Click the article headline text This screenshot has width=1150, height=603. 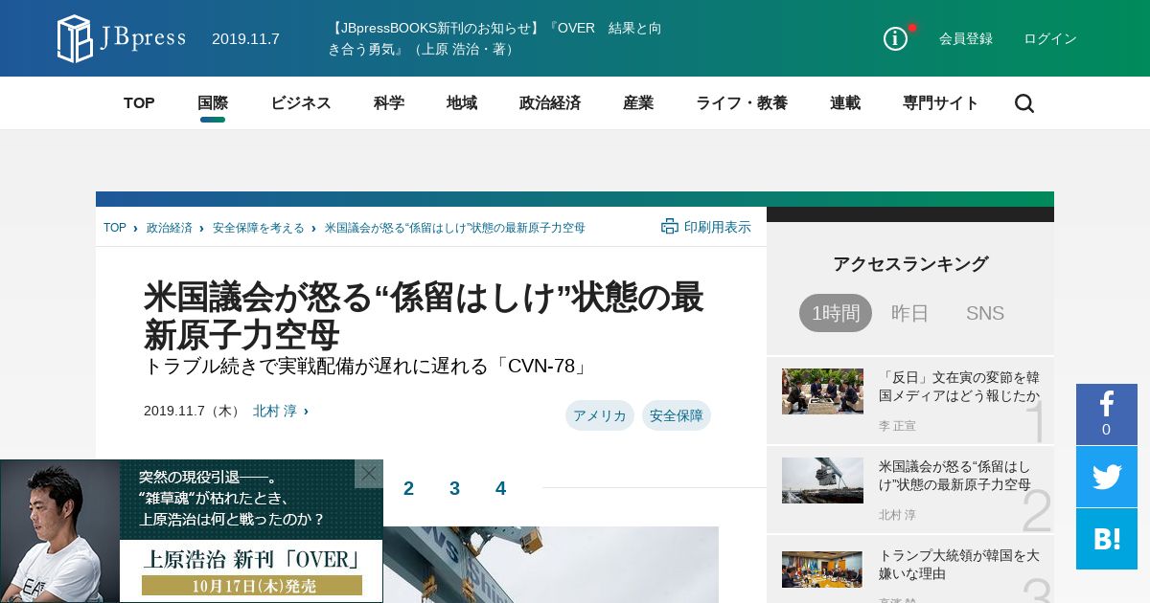(424, 317)
